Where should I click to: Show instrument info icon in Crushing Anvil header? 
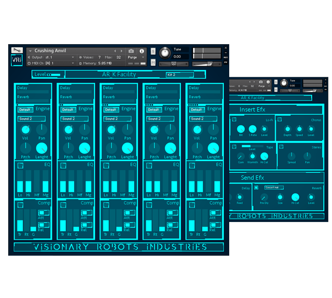point(141,51)
